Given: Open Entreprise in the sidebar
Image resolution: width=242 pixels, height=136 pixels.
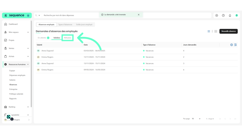Looking at the screenshot, I should click(13, 89).
